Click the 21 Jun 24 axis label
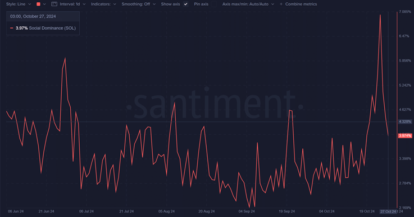 coord(46,211)
